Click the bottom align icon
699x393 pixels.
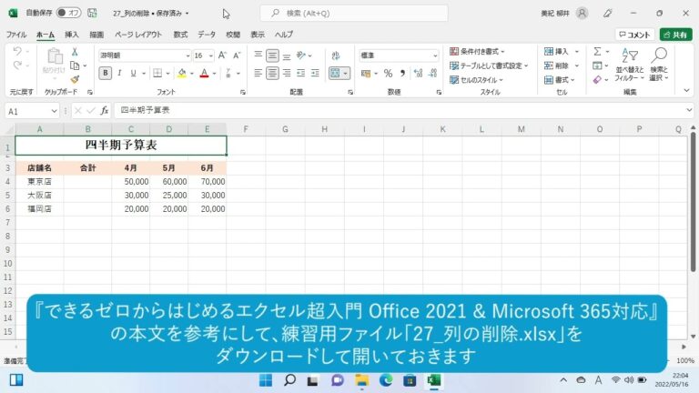click(x=287, y=55)
